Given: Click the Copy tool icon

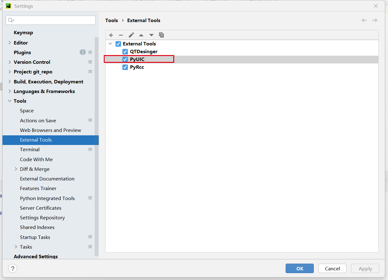Looking at the screenshot, I should pos(161,35).
